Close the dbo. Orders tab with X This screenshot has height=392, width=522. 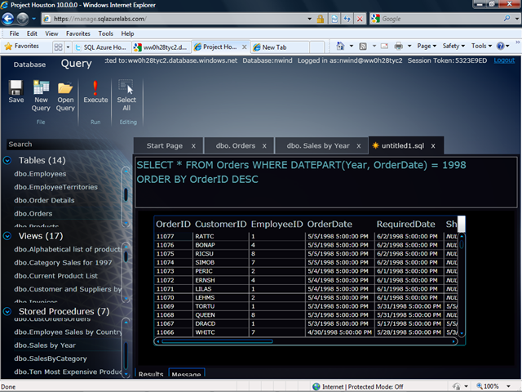tap(264, 146)
